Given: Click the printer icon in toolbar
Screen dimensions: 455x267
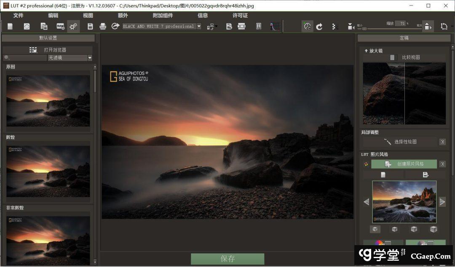Looking at the screenshot, I should [103, 26].
